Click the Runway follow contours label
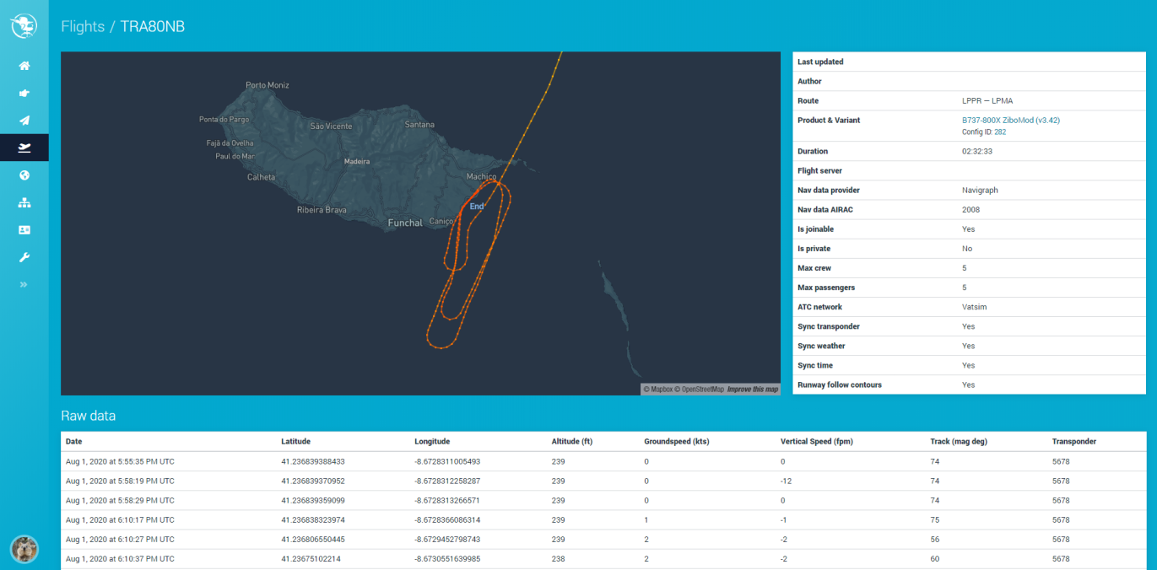The image size is (1157, 570). (x=840, y=384)
